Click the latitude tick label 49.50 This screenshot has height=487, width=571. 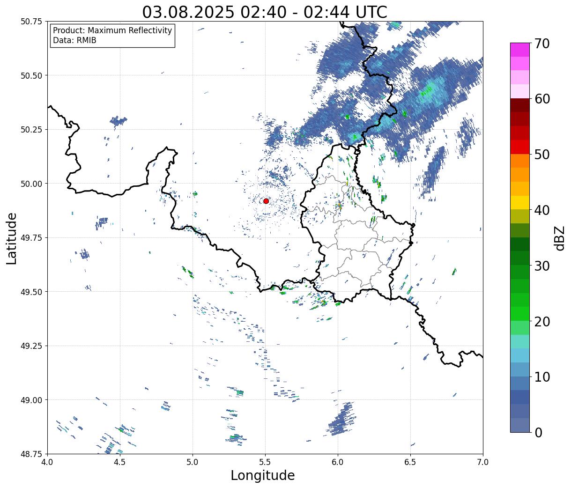31,292
